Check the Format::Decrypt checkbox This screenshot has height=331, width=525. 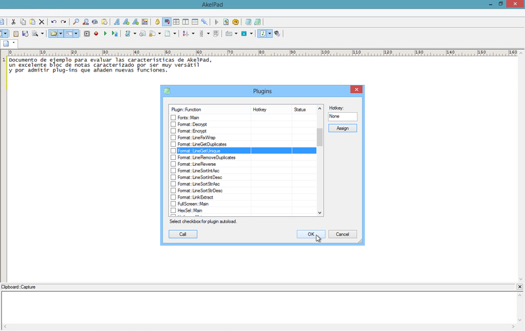pyautogui.click(x=173, y=125)
